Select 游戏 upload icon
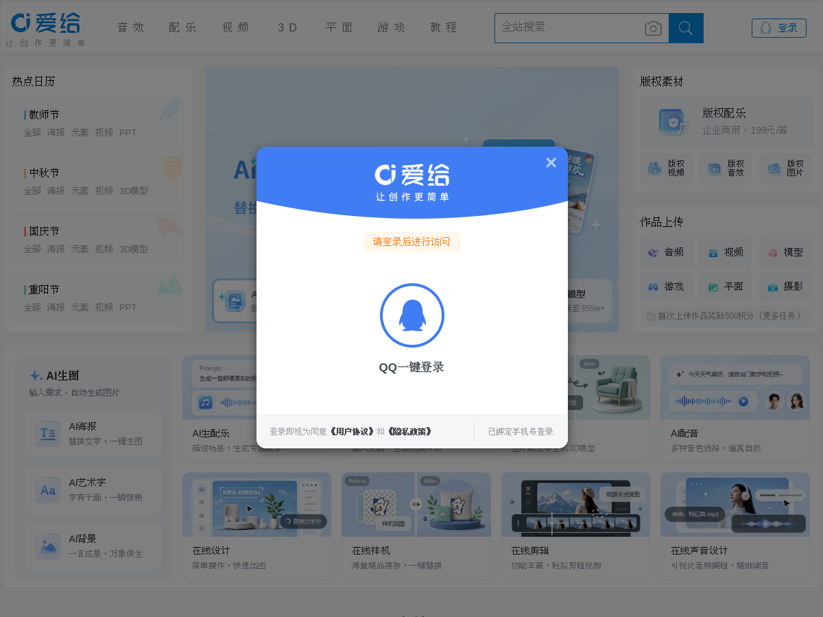 coord(653,287)
